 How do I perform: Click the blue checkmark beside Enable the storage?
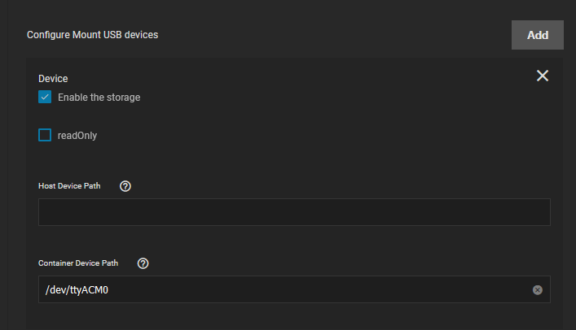click(45, 98)
